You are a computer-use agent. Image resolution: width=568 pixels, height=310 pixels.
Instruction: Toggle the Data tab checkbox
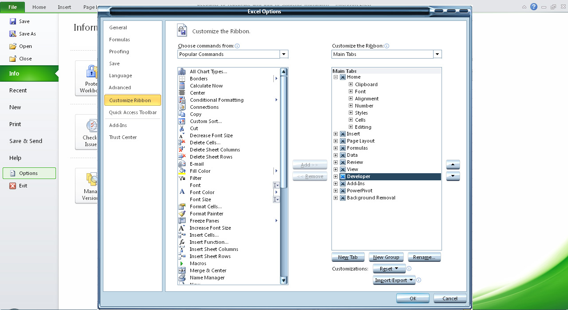pos(343,155)
